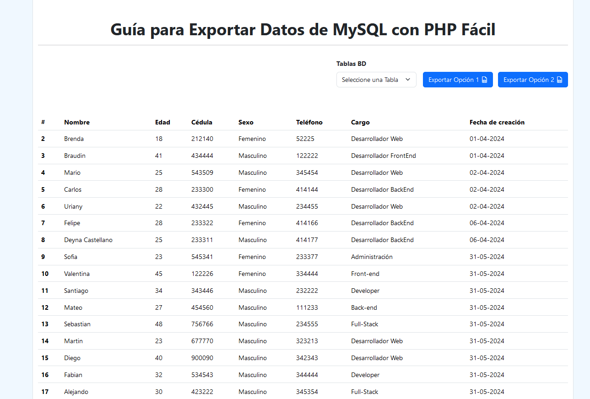Select the name Braudin
This screenshot has height=399, width=590.
[75, 156]
